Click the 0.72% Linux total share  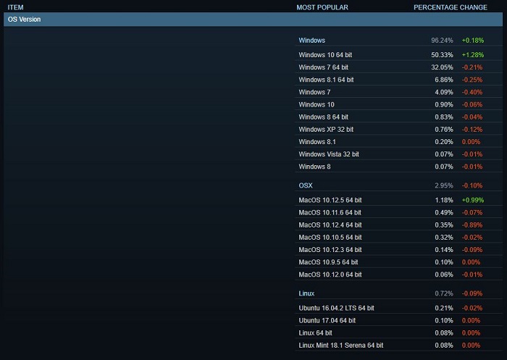[443, 293]
